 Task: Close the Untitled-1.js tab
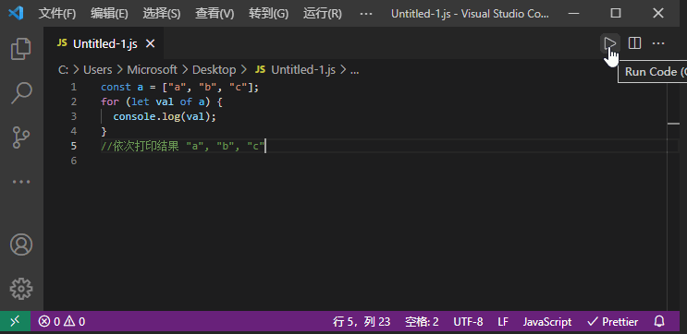(x=151, y=43)
